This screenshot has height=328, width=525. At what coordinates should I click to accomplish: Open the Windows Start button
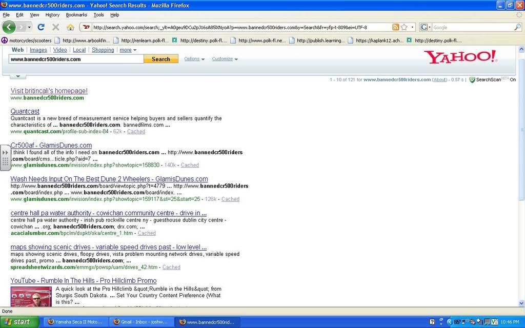tap(19, 322)
